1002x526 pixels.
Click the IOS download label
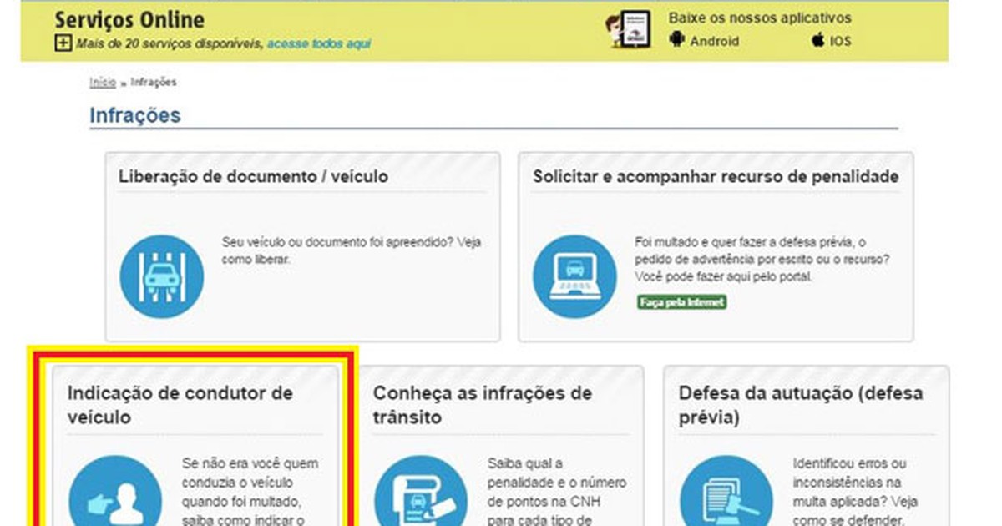point(840,40)
